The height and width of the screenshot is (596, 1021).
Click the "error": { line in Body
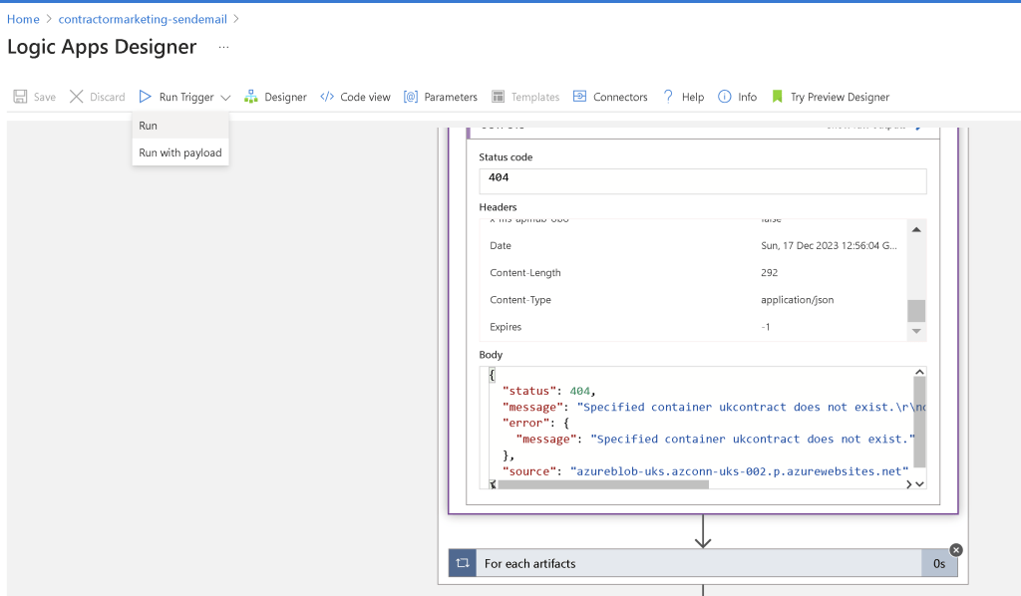click(x=535, y=423)
